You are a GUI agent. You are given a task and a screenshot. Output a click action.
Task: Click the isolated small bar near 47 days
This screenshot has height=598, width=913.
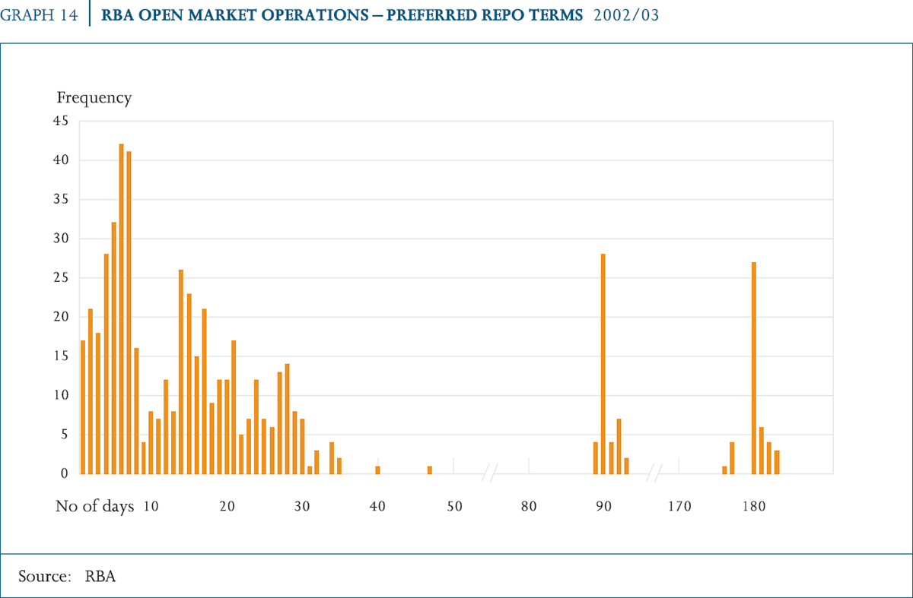click(430, 470)
